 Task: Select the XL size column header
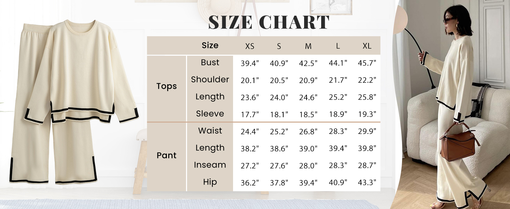point(367,46)
